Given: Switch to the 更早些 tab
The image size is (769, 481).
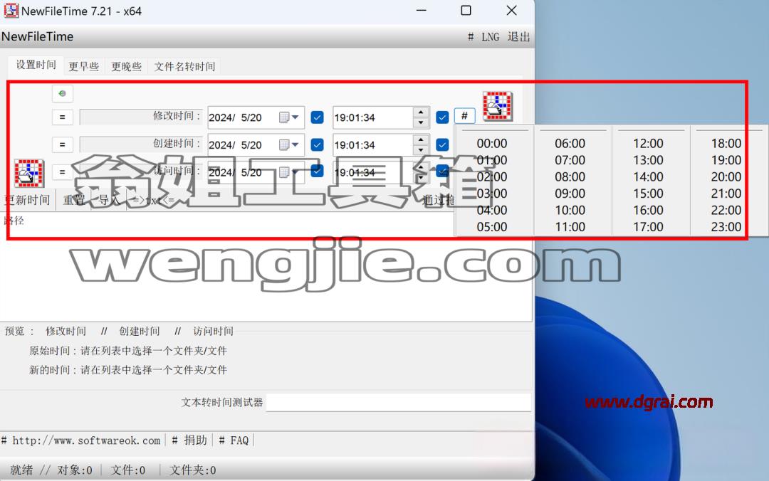Looking at the screenshot, I should [84, 66].
